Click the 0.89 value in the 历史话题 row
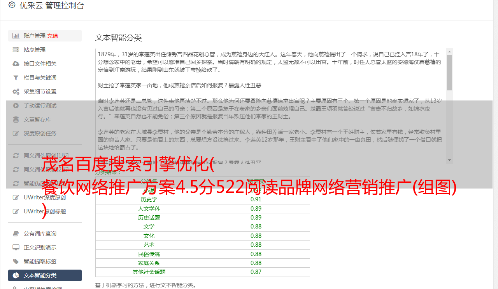 point(256,218)
